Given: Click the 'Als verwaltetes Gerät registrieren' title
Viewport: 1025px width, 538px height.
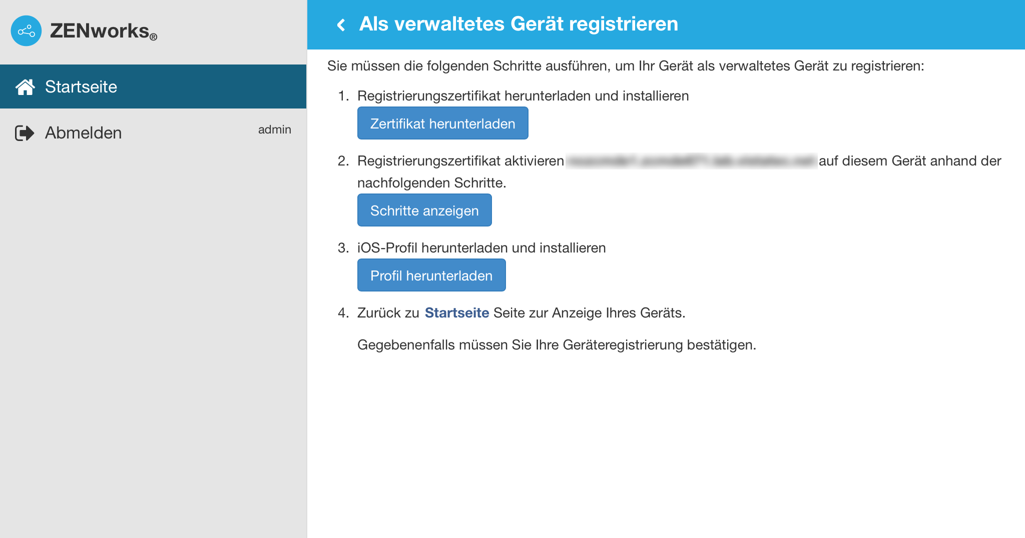Looking at the screenshot, I should pyautogui.click(x=519, y=24).
